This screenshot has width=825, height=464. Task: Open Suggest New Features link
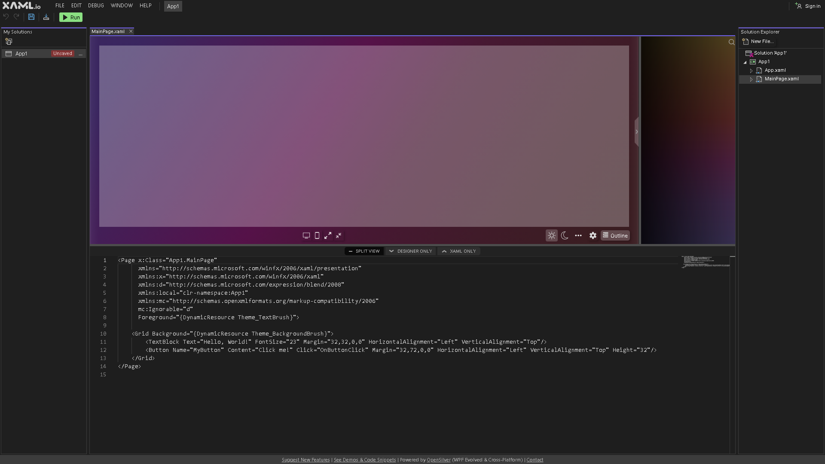306,460
